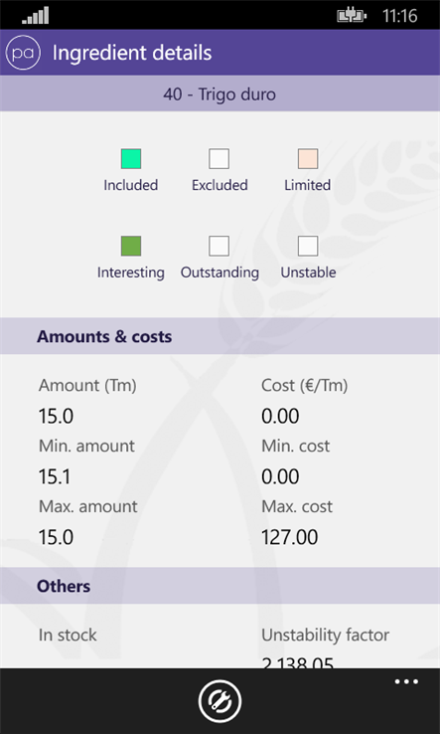Screen dimensions: 440x734
Task: Toggle the Outstanding checkbox
Action: pyautogui.click(x=219, y=246)
